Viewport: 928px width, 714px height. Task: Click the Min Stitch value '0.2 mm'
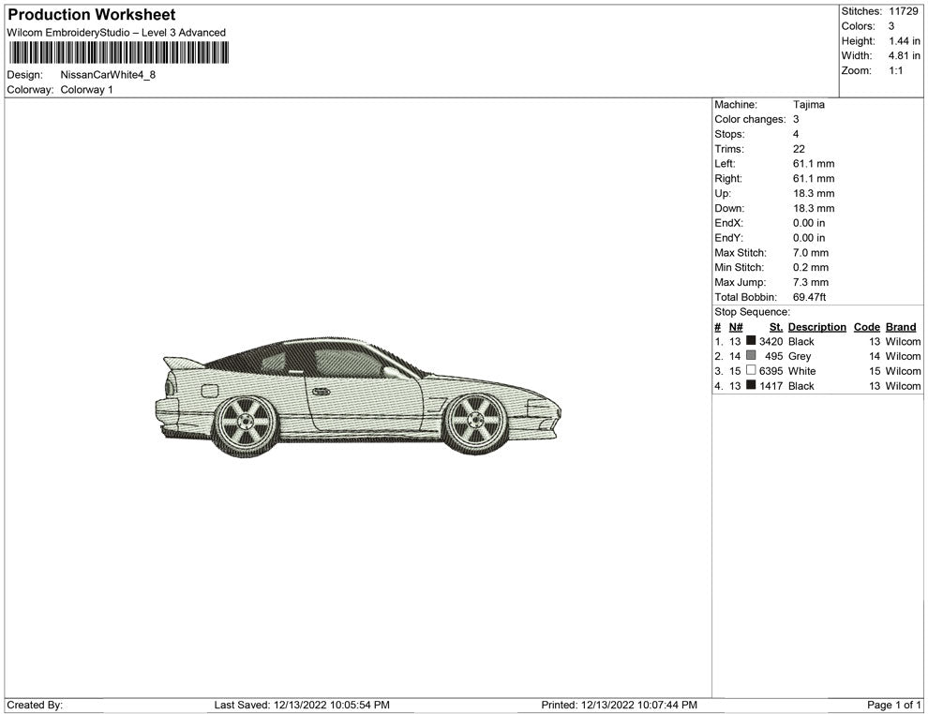(811, 267)
